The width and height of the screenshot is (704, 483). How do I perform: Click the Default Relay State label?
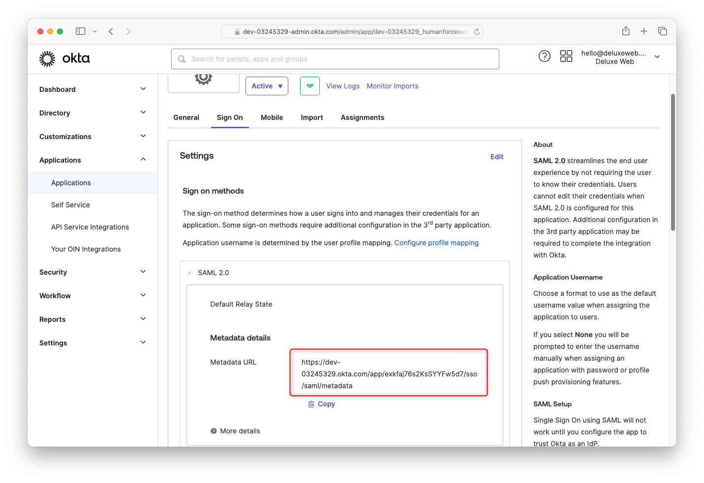pos(241,304)
